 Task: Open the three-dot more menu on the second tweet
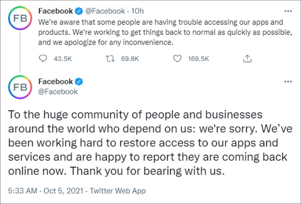click(x=288, y=82)
